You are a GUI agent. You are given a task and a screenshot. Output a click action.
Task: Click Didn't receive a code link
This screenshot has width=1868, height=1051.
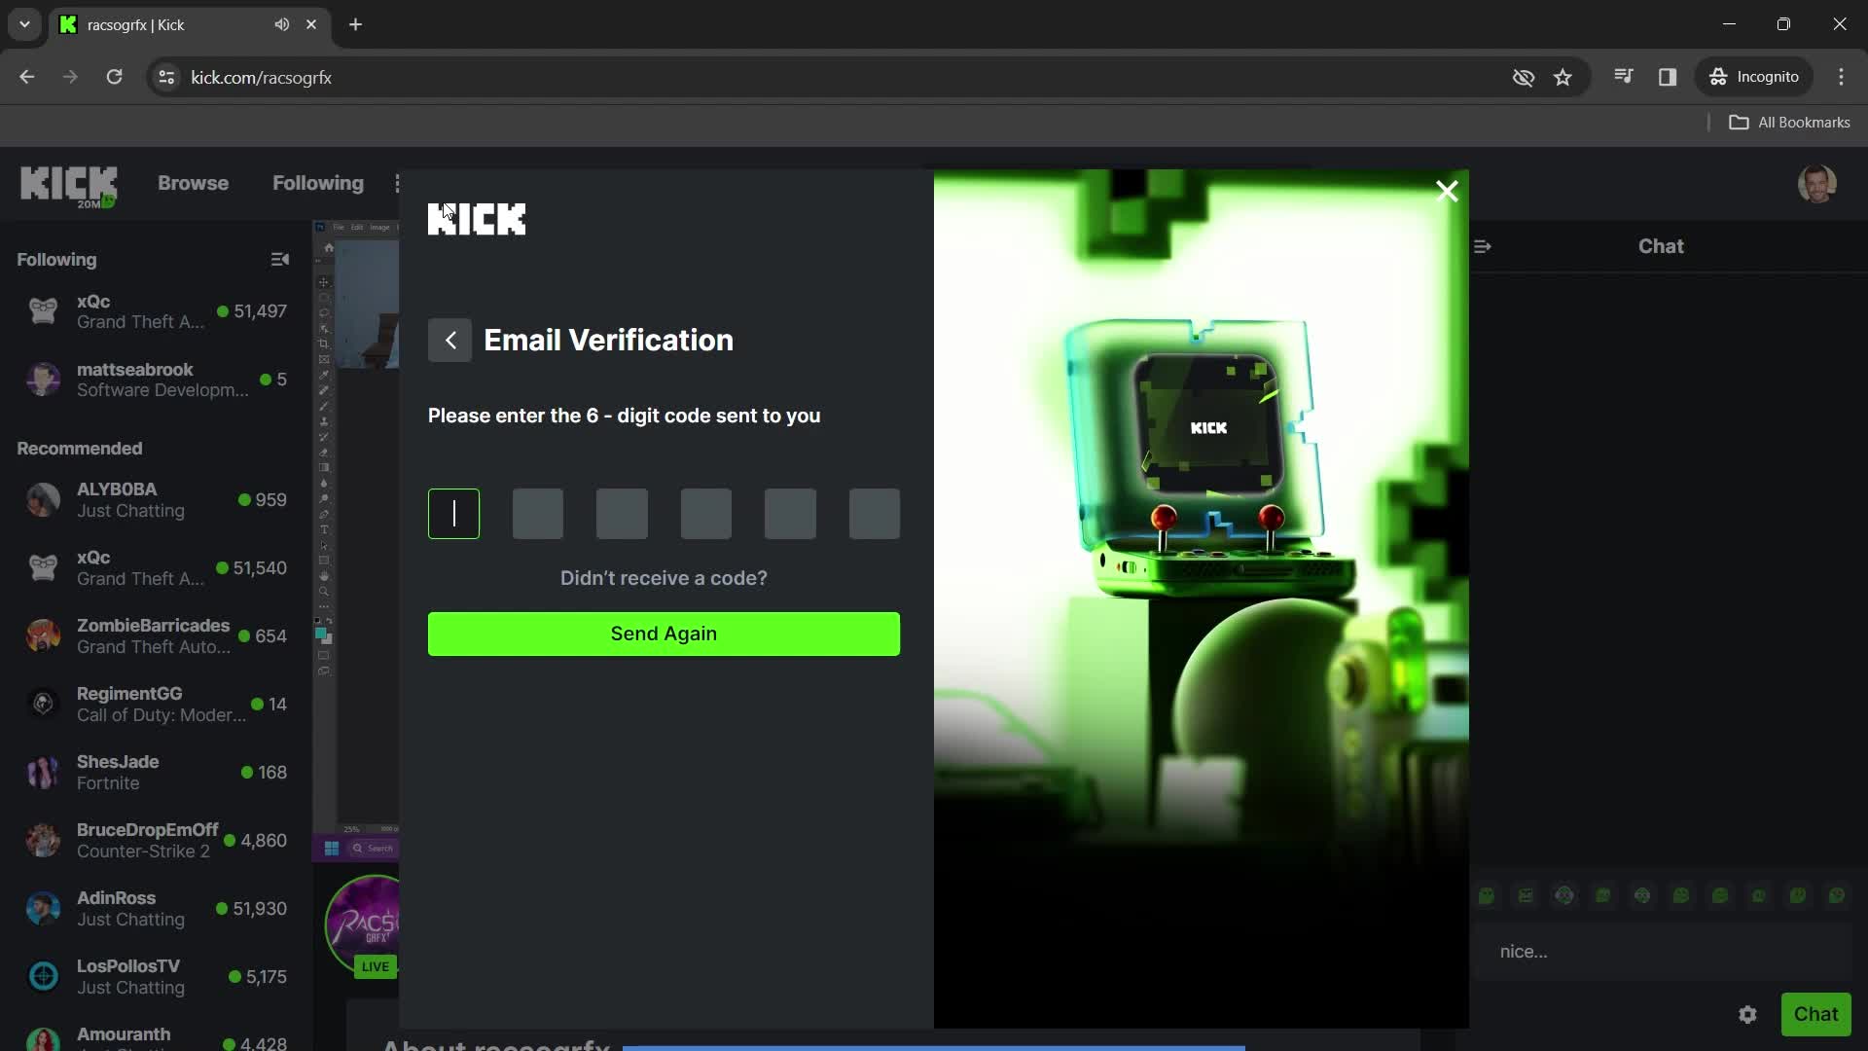(662, 577)
